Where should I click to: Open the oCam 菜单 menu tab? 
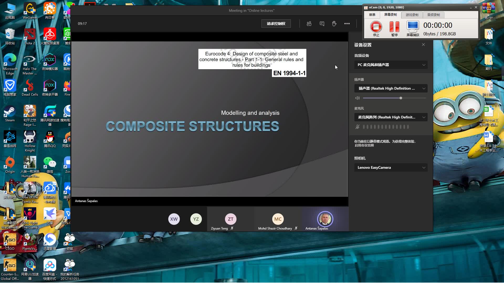pos(372,15)
